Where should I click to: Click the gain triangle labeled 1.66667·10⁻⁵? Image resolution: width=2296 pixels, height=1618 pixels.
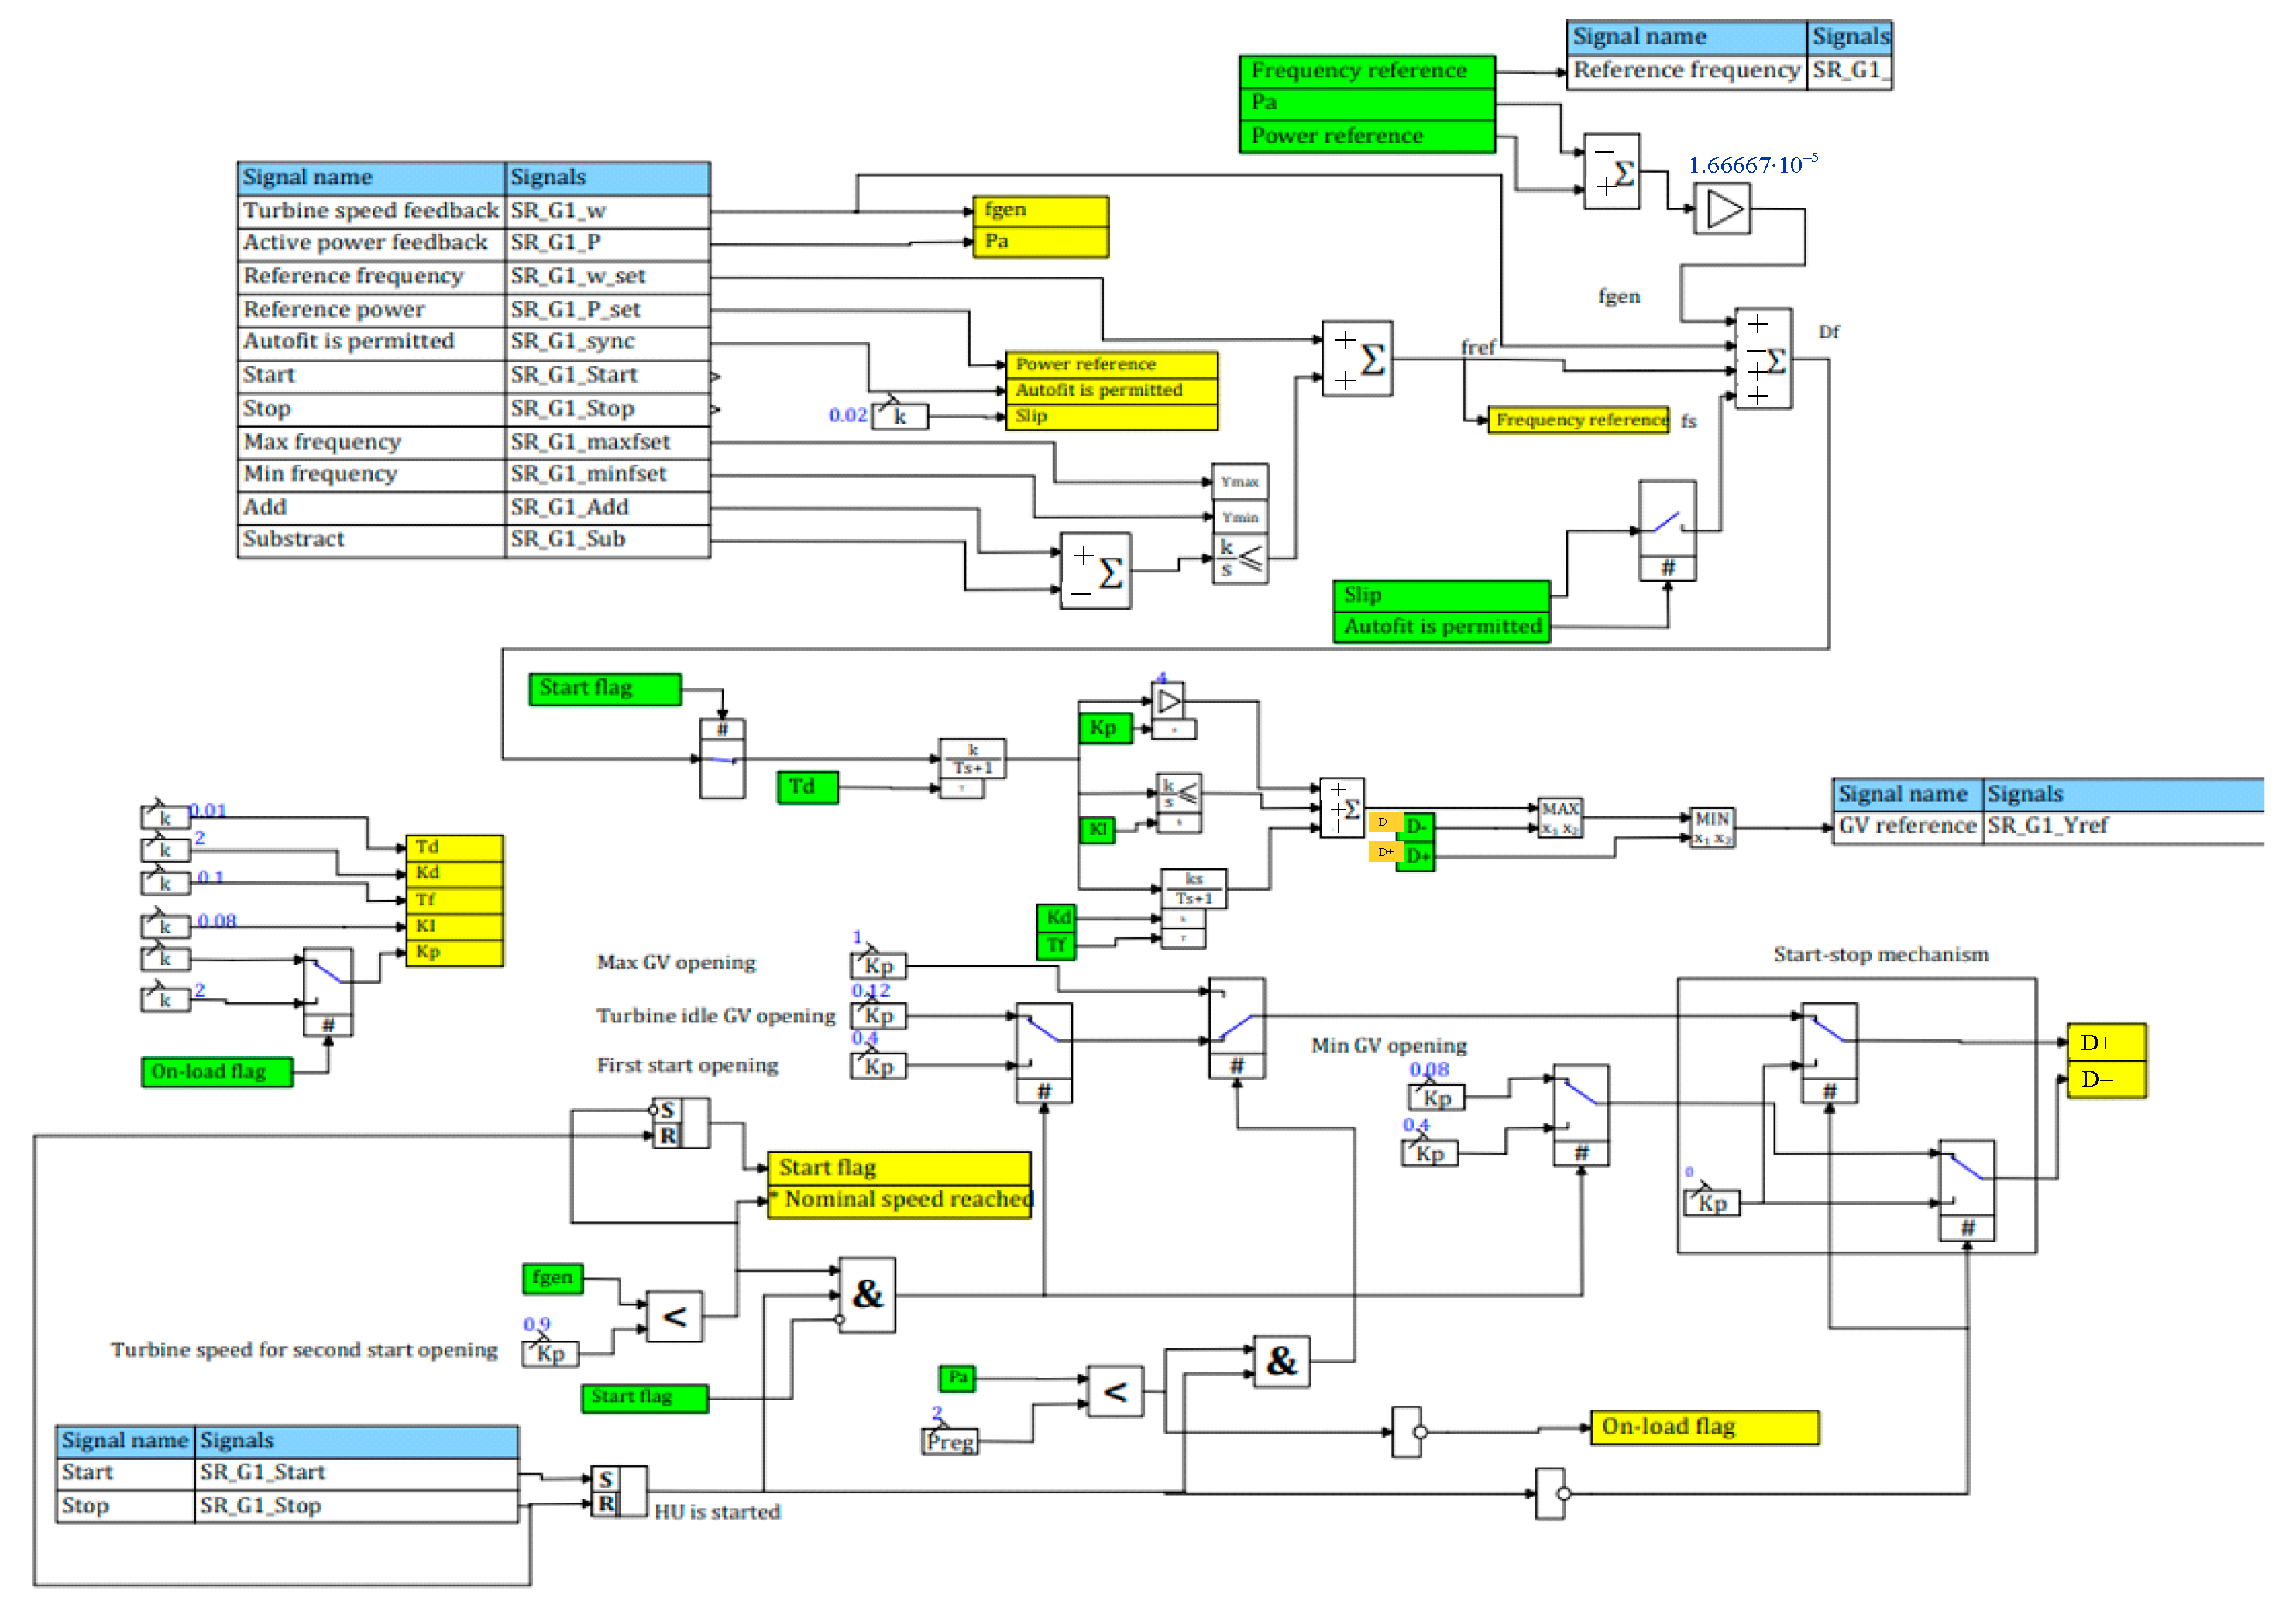tap(1722, 210)
